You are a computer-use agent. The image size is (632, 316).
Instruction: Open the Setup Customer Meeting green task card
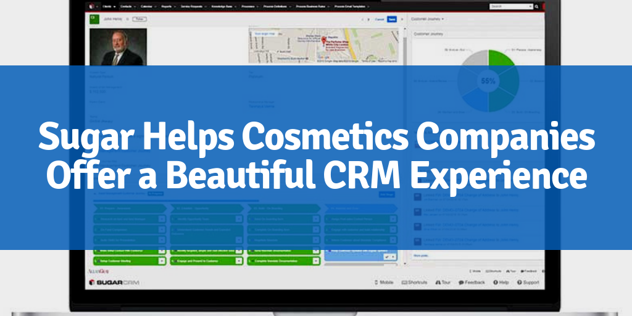[x=130, y=261]
